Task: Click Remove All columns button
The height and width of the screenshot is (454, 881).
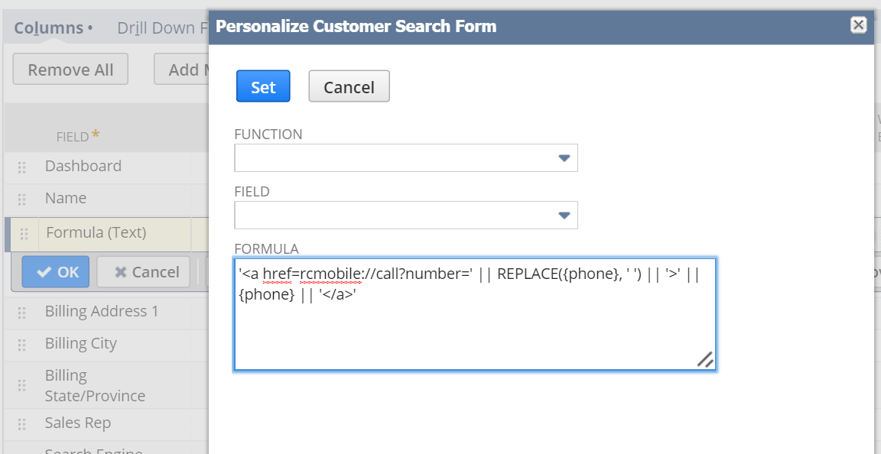Action: (70, 70)
